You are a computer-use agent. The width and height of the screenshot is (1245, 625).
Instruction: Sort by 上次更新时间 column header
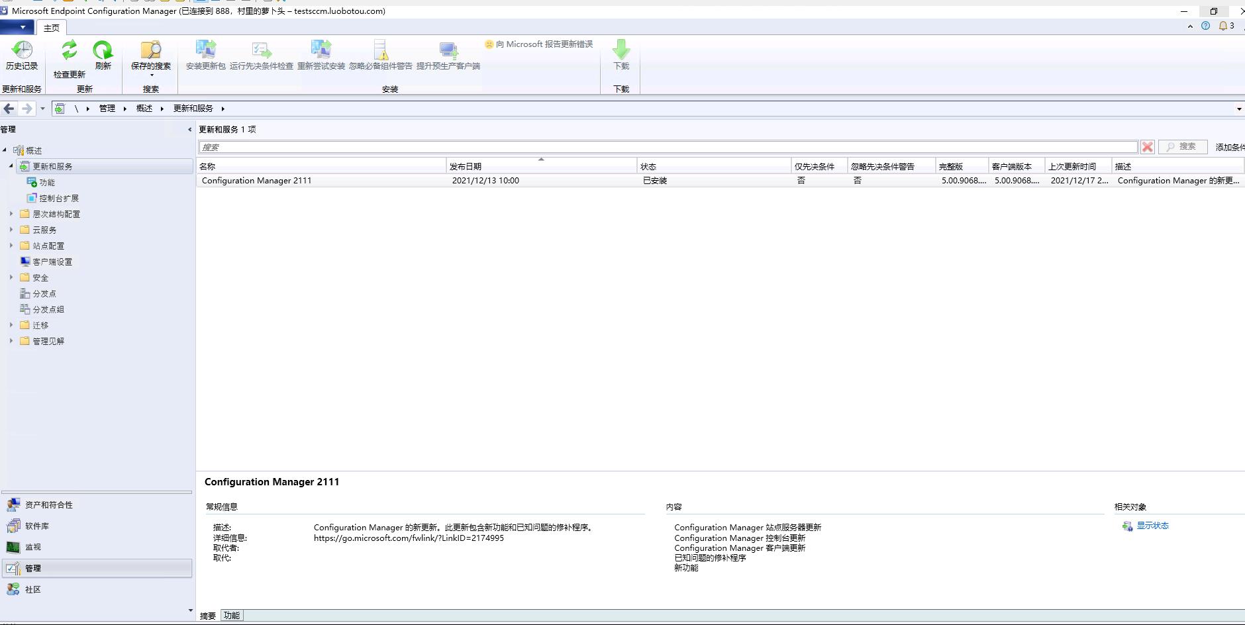[1078, 166]
